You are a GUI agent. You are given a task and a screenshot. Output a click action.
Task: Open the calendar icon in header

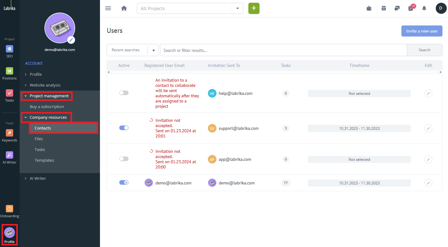(x=384, y=8)
